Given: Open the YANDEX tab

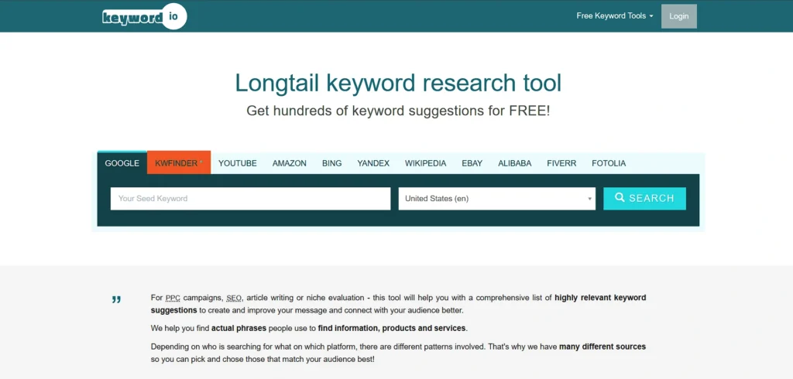Looking at the screenshot, I should point(373,163).
